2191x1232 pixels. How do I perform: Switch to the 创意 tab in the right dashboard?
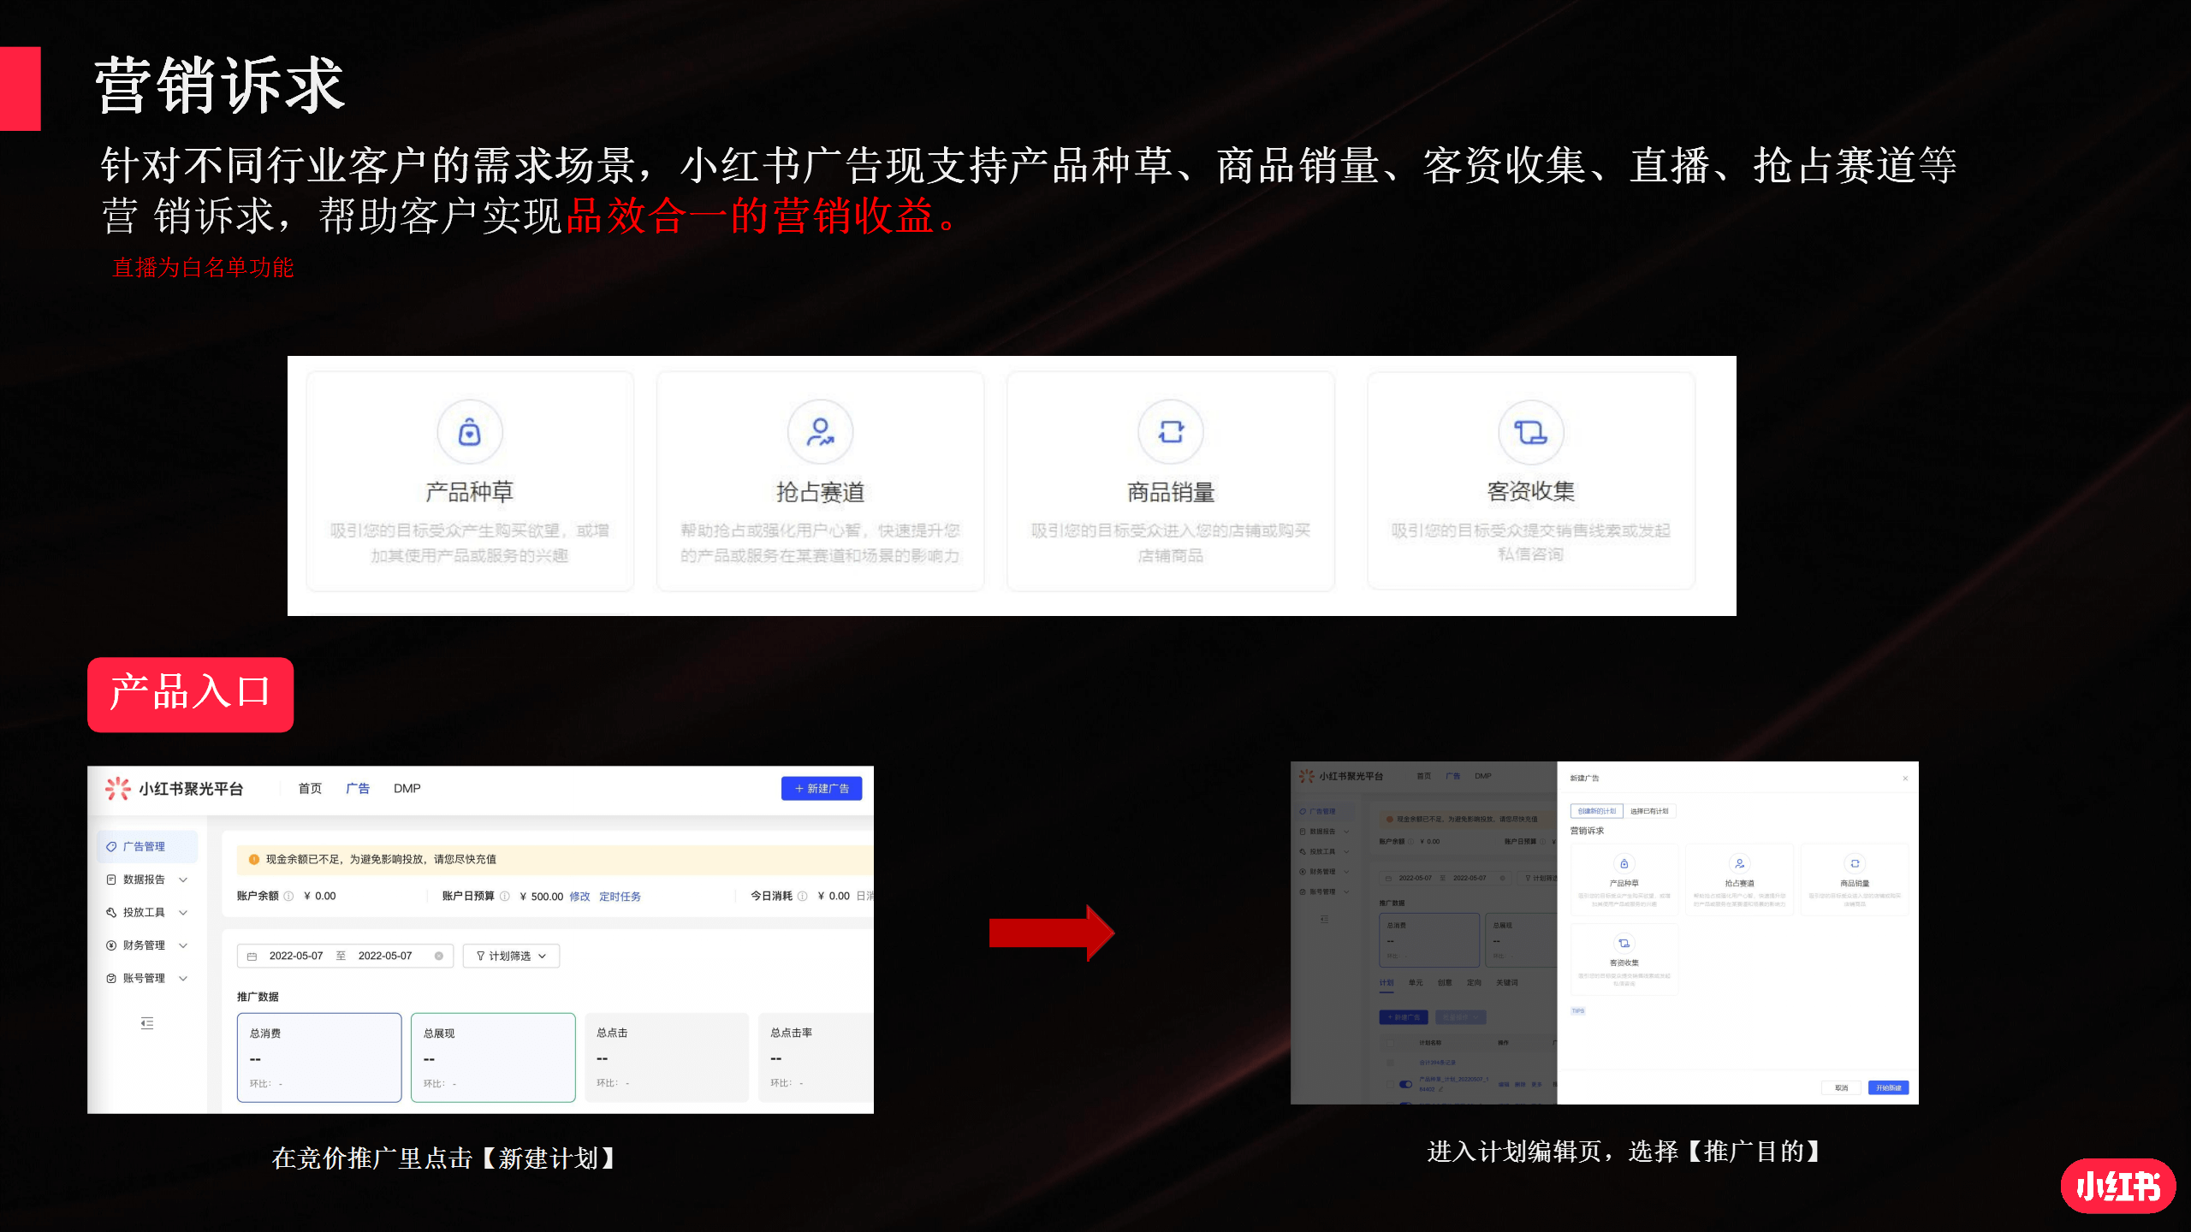click(x=1445, y=982)
